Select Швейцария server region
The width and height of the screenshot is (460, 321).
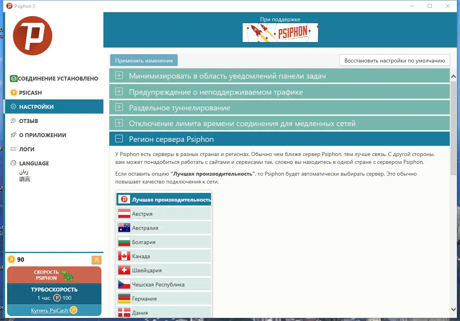[164, 270]
